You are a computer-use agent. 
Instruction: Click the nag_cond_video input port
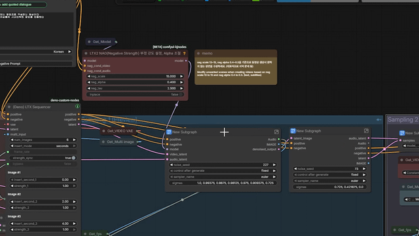pos(85,66)
